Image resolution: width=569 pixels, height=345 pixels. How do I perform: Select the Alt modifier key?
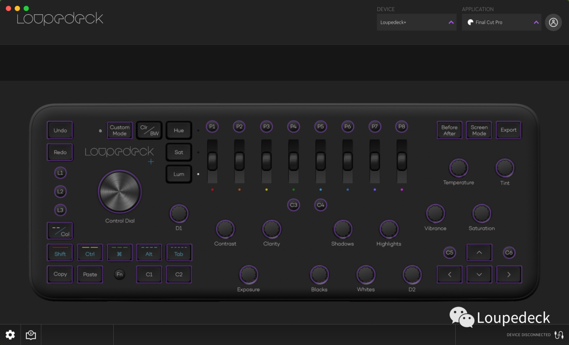[149, 252]
